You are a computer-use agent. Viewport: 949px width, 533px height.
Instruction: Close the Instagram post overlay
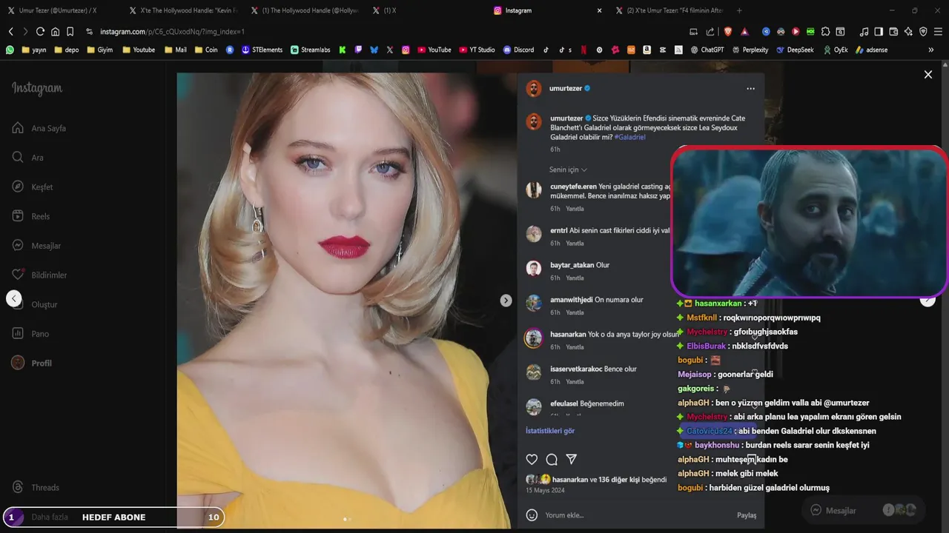[x=927, y=74]
